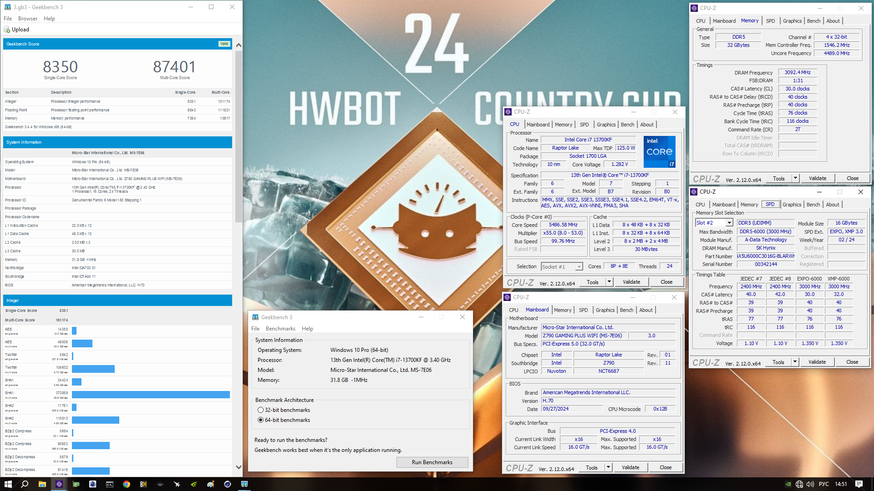Viewport: 874px width, 491px height.
Task: Open SPD tab in CPU-Z CPU window
Action: [584, 125]
